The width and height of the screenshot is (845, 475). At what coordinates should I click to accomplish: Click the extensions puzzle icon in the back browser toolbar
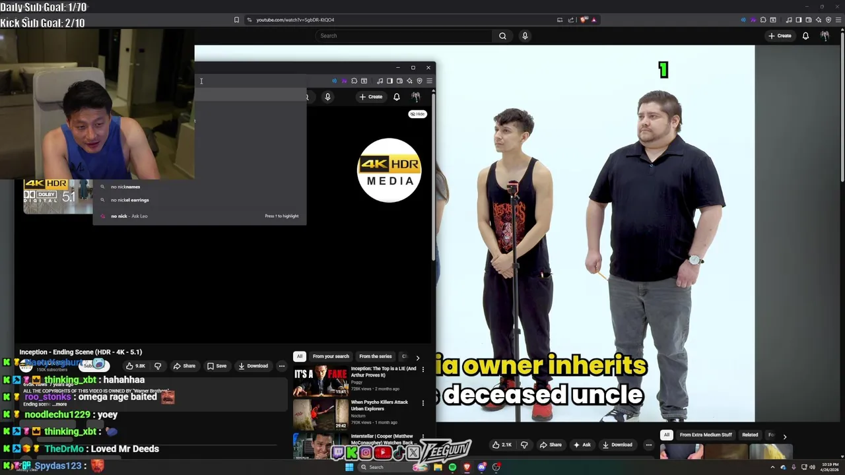point(763,20)
